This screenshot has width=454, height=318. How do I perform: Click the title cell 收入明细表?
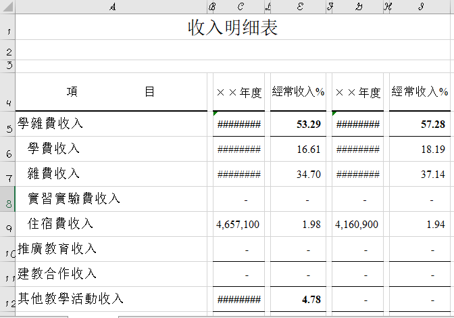pos(232,28)
